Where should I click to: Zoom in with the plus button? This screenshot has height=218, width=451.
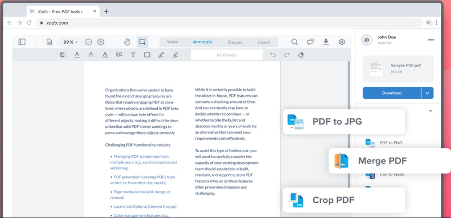click(x=101, y=42)
